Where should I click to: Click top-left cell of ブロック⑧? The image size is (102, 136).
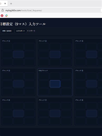click(x=80, y=106)
